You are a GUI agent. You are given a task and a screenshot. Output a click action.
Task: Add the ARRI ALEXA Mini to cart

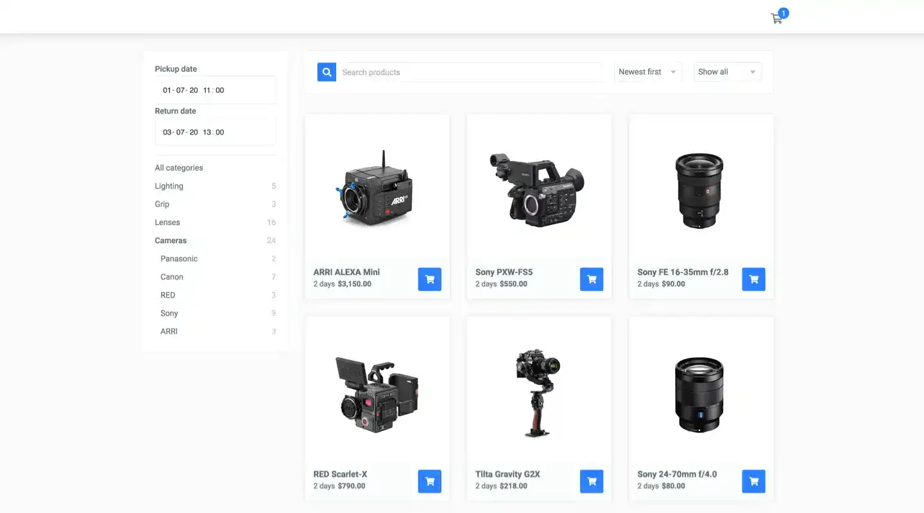coord(429,279)
